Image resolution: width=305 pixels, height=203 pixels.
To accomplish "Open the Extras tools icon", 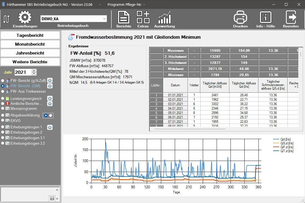I will click(x=143, y=17).
